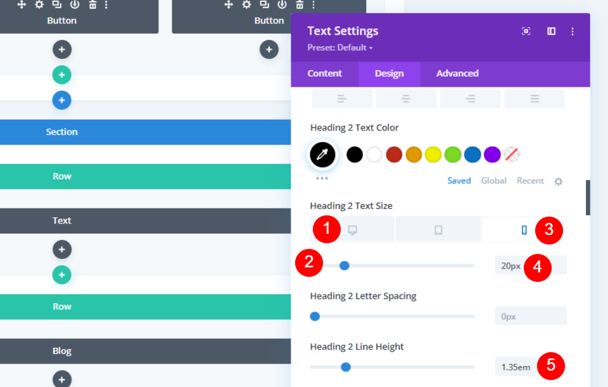Click the move icon on the right Button module

(229, 4)
